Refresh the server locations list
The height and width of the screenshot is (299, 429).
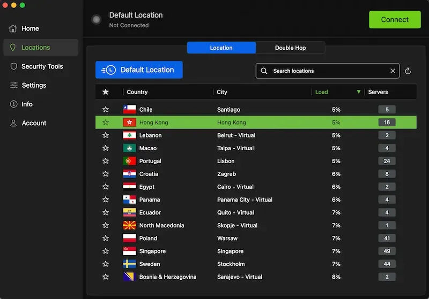tap(408, 71)
